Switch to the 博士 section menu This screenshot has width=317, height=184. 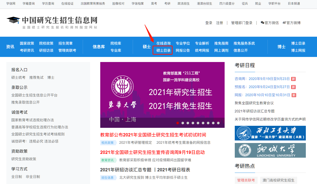pos(281,47)
